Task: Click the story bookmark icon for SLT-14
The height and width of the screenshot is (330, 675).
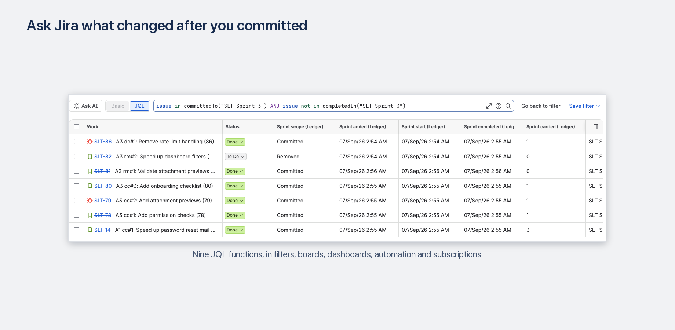Action: pyautogui.click(x=90, y=230)
